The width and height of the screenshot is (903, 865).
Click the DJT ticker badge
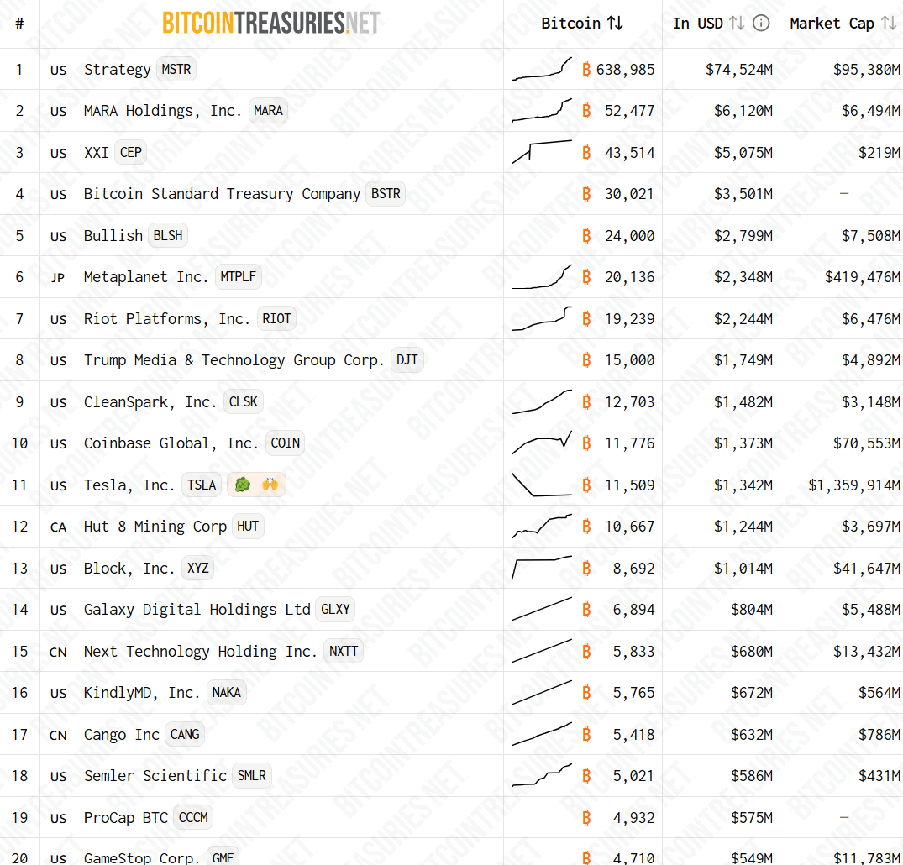(407, 360)
